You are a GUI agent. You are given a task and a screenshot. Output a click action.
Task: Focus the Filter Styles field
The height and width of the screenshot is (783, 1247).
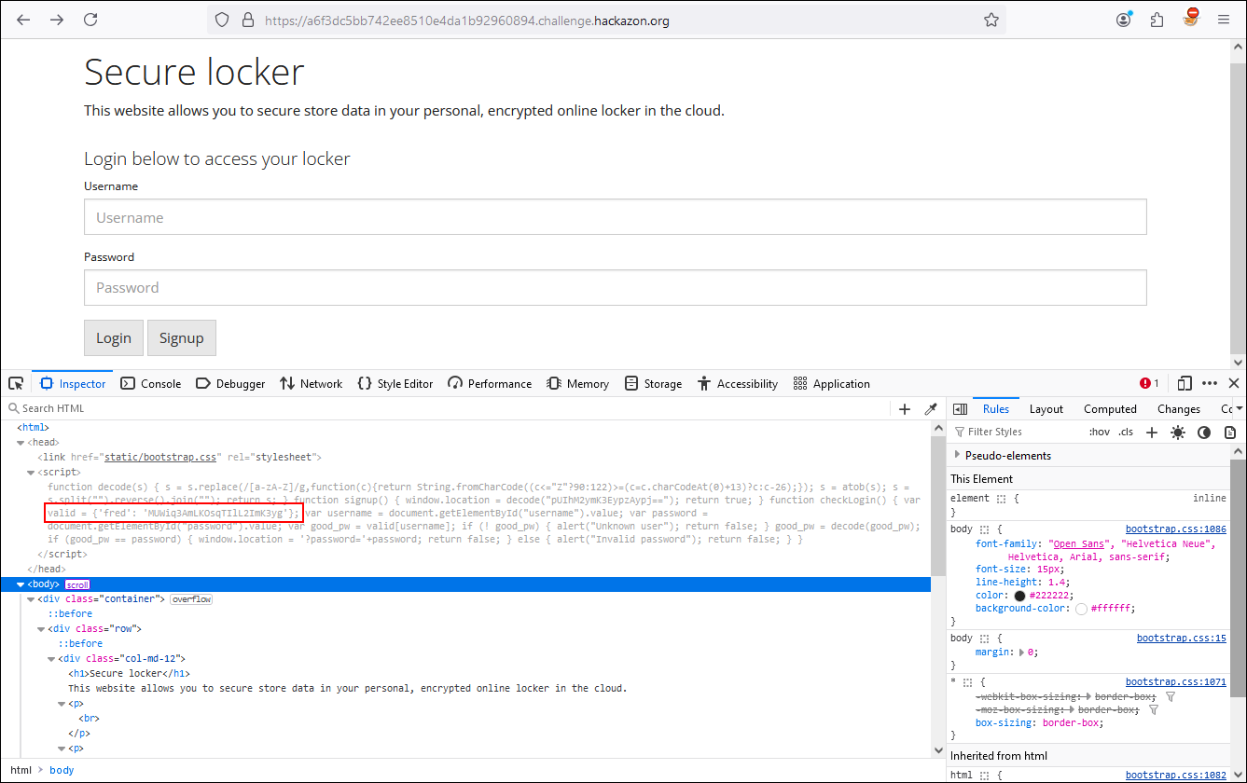click(1017, 433)
